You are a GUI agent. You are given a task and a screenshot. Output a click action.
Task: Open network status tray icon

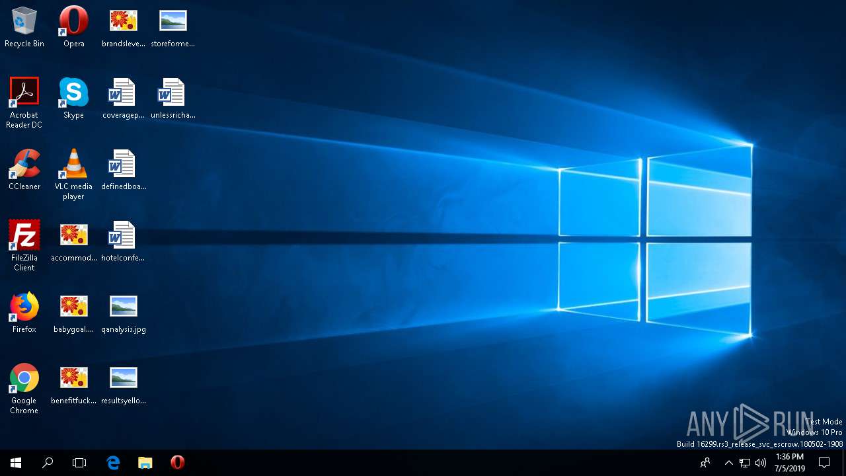click(x=745, y=463)
